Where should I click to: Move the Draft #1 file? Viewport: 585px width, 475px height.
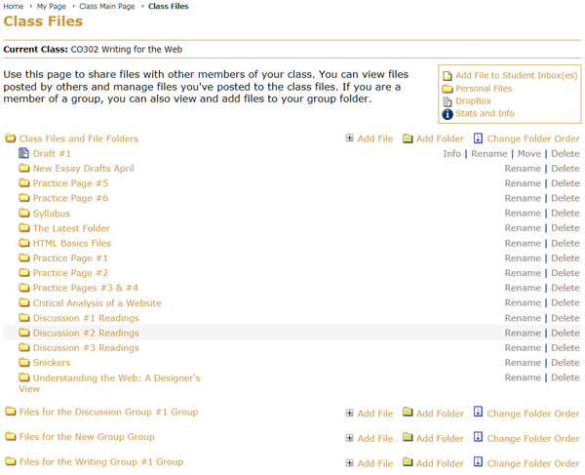click(528, 153)
